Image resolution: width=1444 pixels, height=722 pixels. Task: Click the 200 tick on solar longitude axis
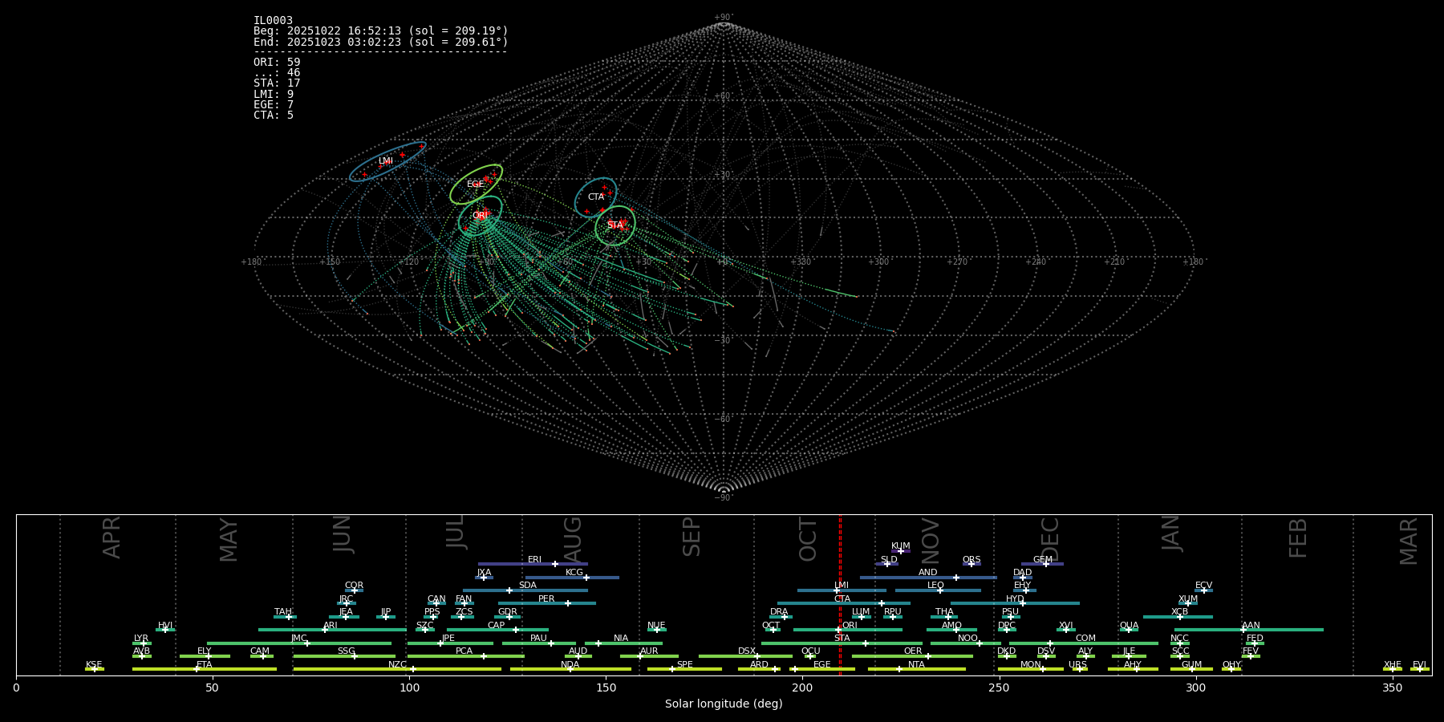click(802, 688)
